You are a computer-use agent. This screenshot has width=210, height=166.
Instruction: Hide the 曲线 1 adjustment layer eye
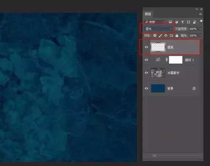pos(146,60)
